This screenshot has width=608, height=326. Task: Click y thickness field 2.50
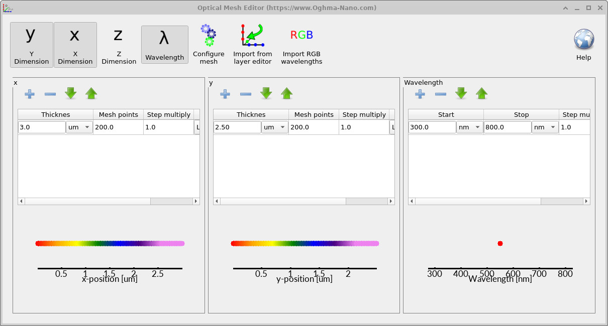click(x=238, y=127)
